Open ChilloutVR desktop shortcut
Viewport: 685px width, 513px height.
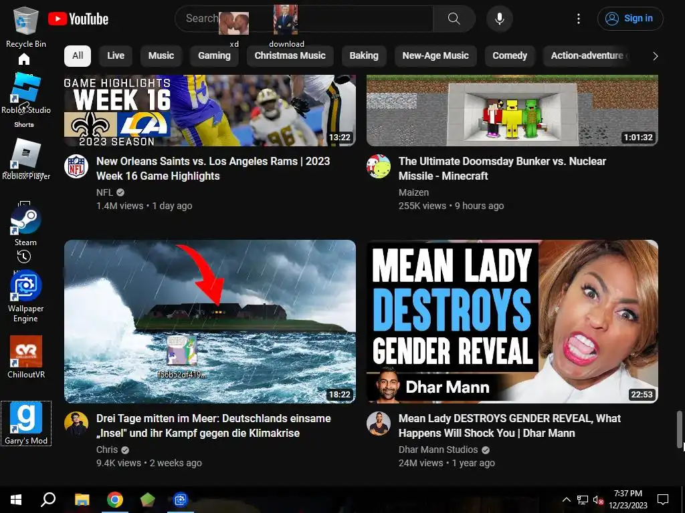tap(26, 358)
